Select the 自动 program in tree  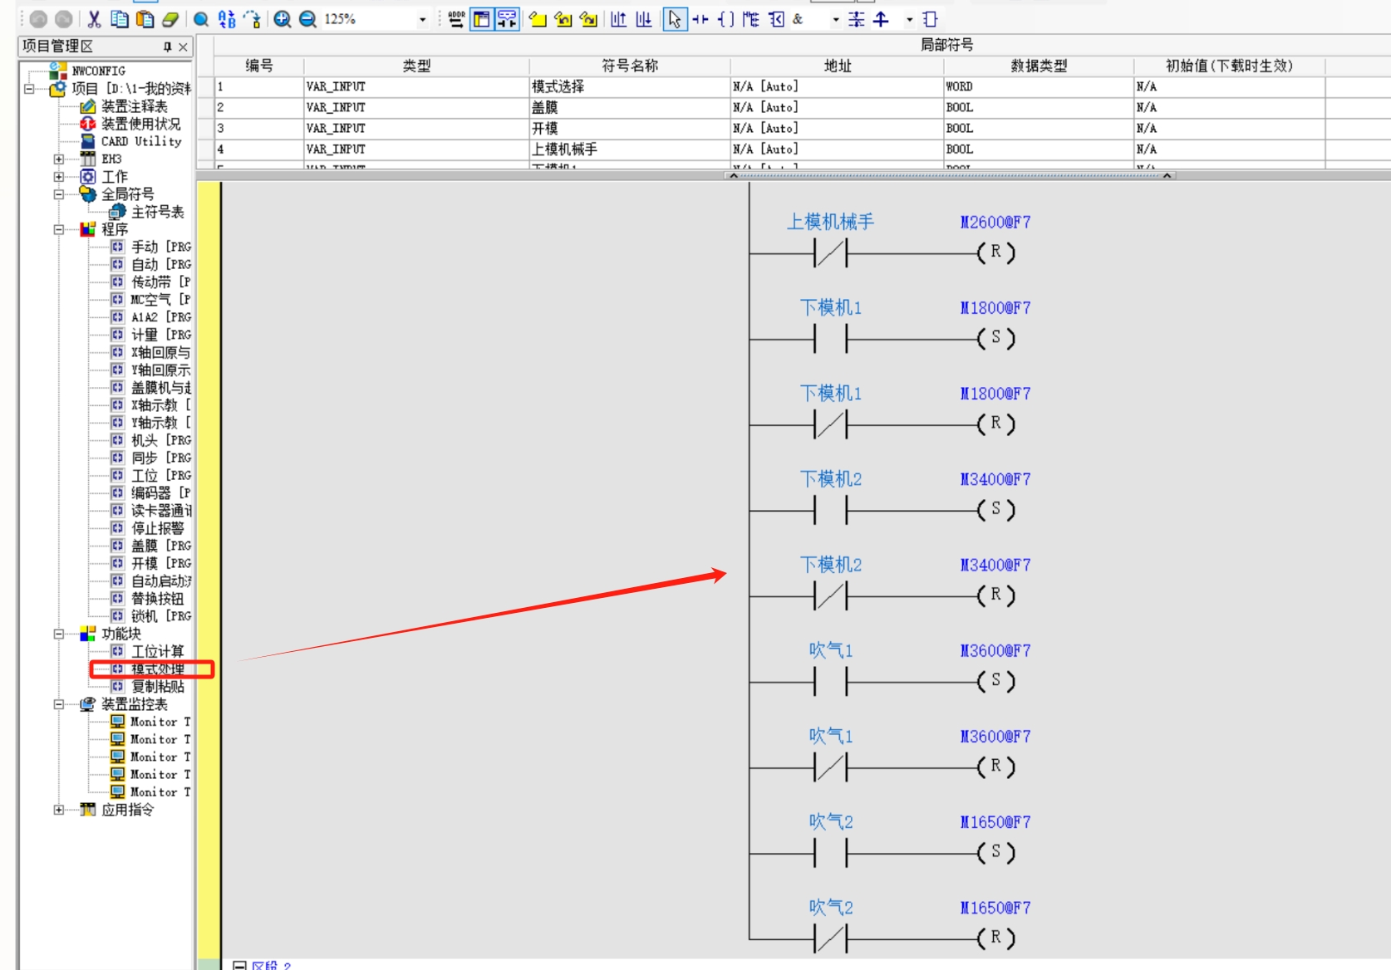pyautogui.click(x=145, y=264)
